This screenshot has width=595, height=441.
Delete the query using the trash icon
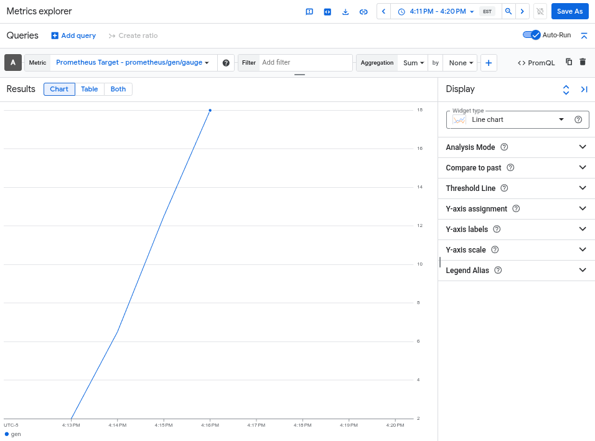click(584, 62)
